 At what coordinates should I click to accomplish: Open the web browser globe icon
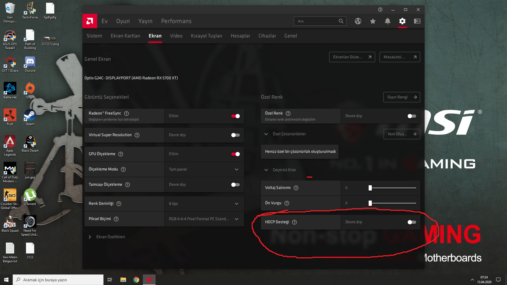[358, 21]
